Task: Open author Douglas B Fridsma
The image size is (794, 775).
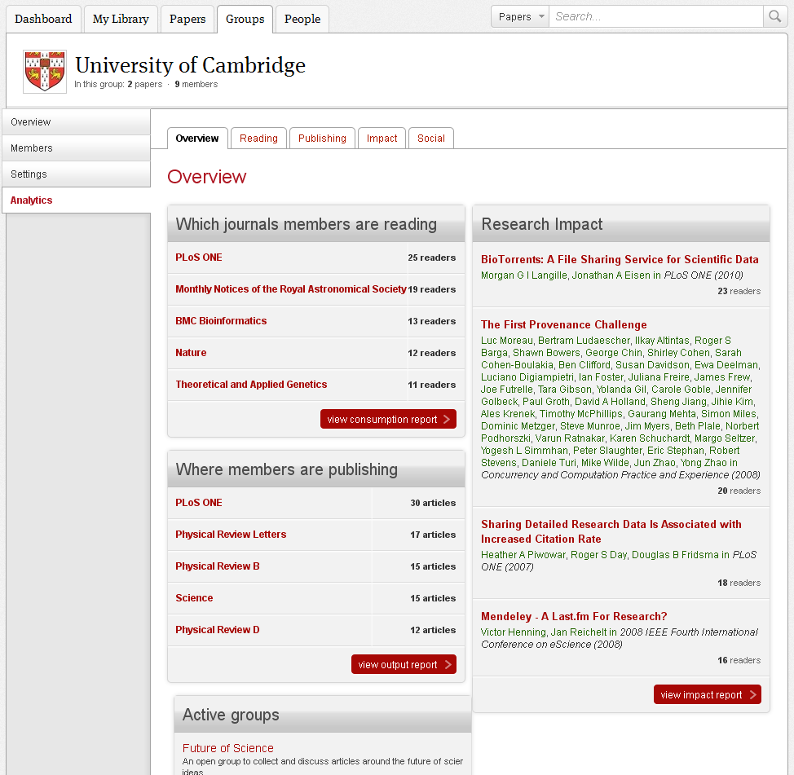Action: point(676,555)
